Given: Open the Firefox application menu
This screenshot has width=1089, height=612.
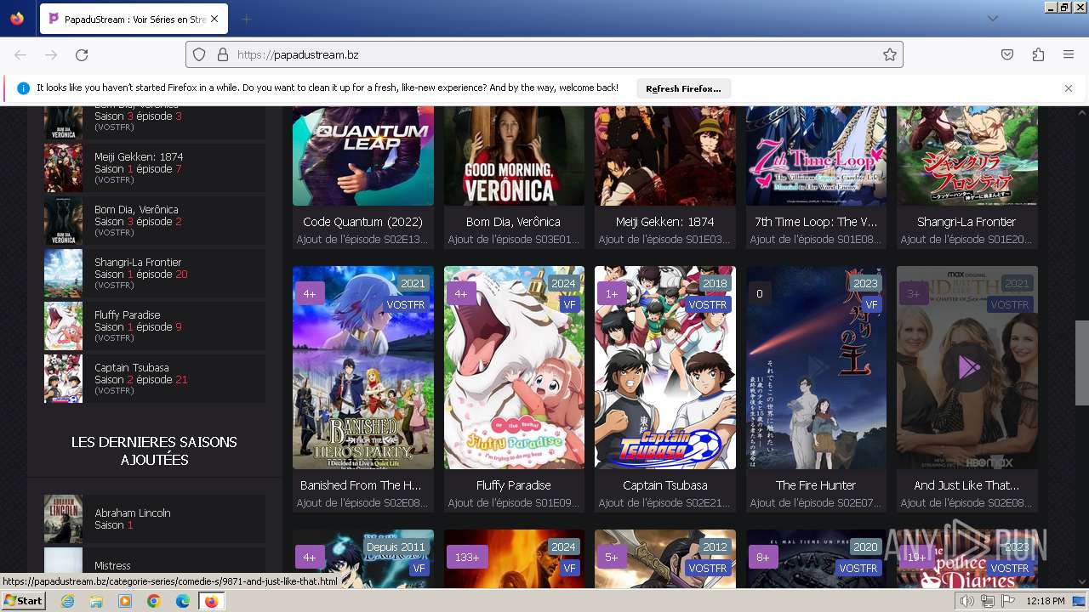Looking at the screenshot, I should (x=1069, y=54).
